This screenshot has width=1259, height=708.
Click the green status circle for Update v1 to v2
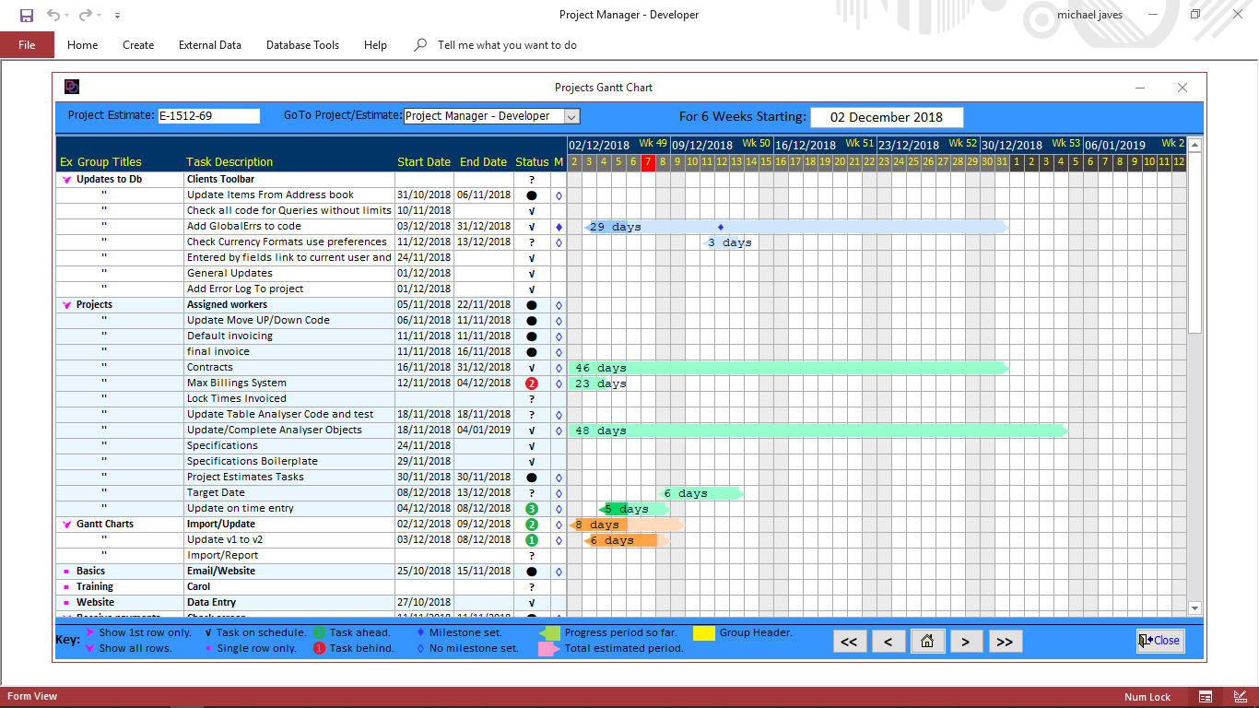pos(531,540)
